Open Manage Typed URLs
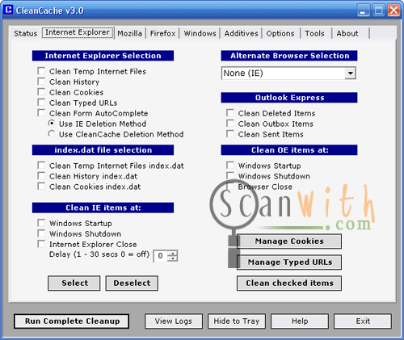Image resolution: width=404 pixels, height=340 pixels. coord(289,262)
